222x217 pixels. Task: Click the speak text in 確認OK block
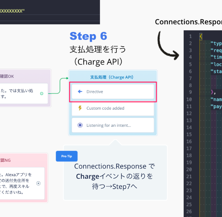(17, 94)
